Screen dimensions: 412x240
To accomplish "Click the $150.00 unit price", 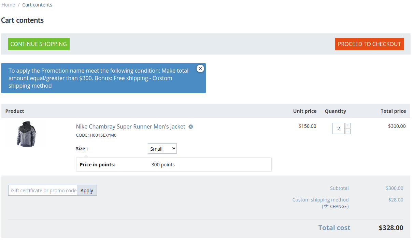I will pos(308,126).
